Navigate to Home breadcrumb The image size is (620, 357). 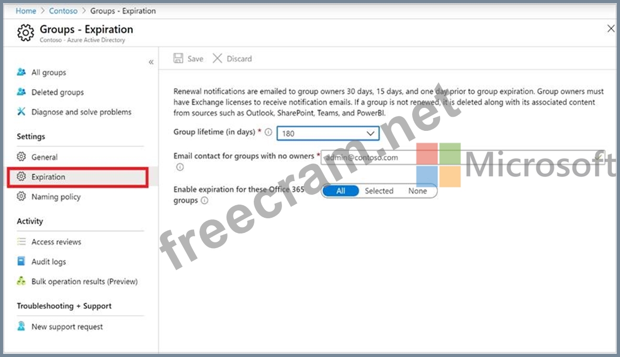[x=26, y=10]
